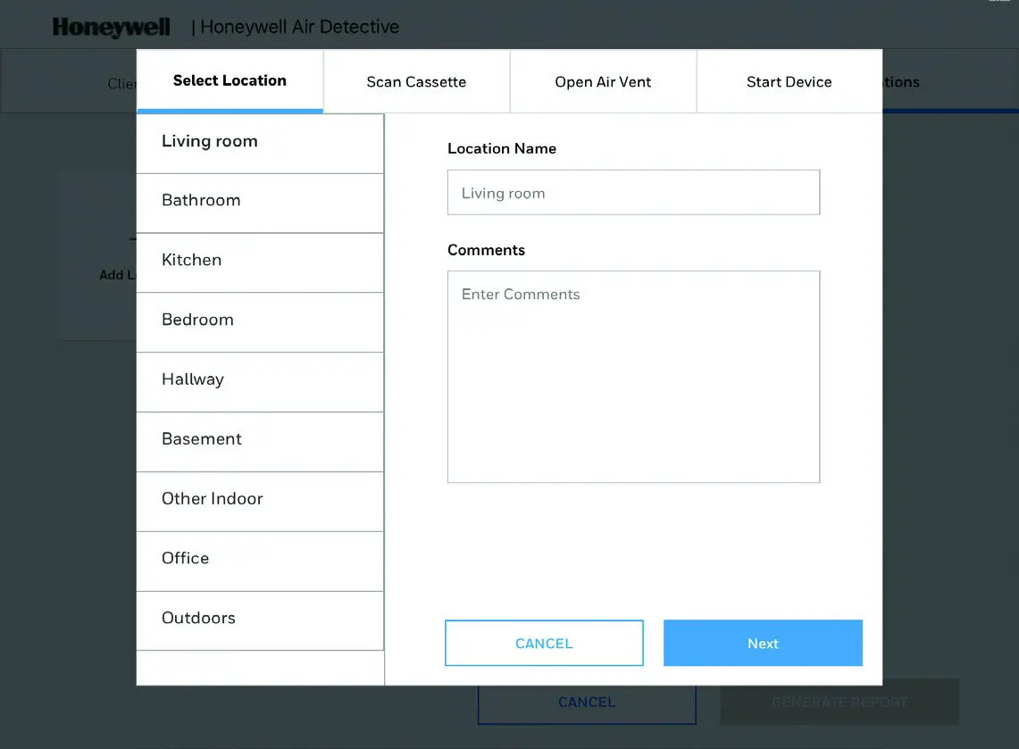Open the Air Vent step tab

click(603, 81)
